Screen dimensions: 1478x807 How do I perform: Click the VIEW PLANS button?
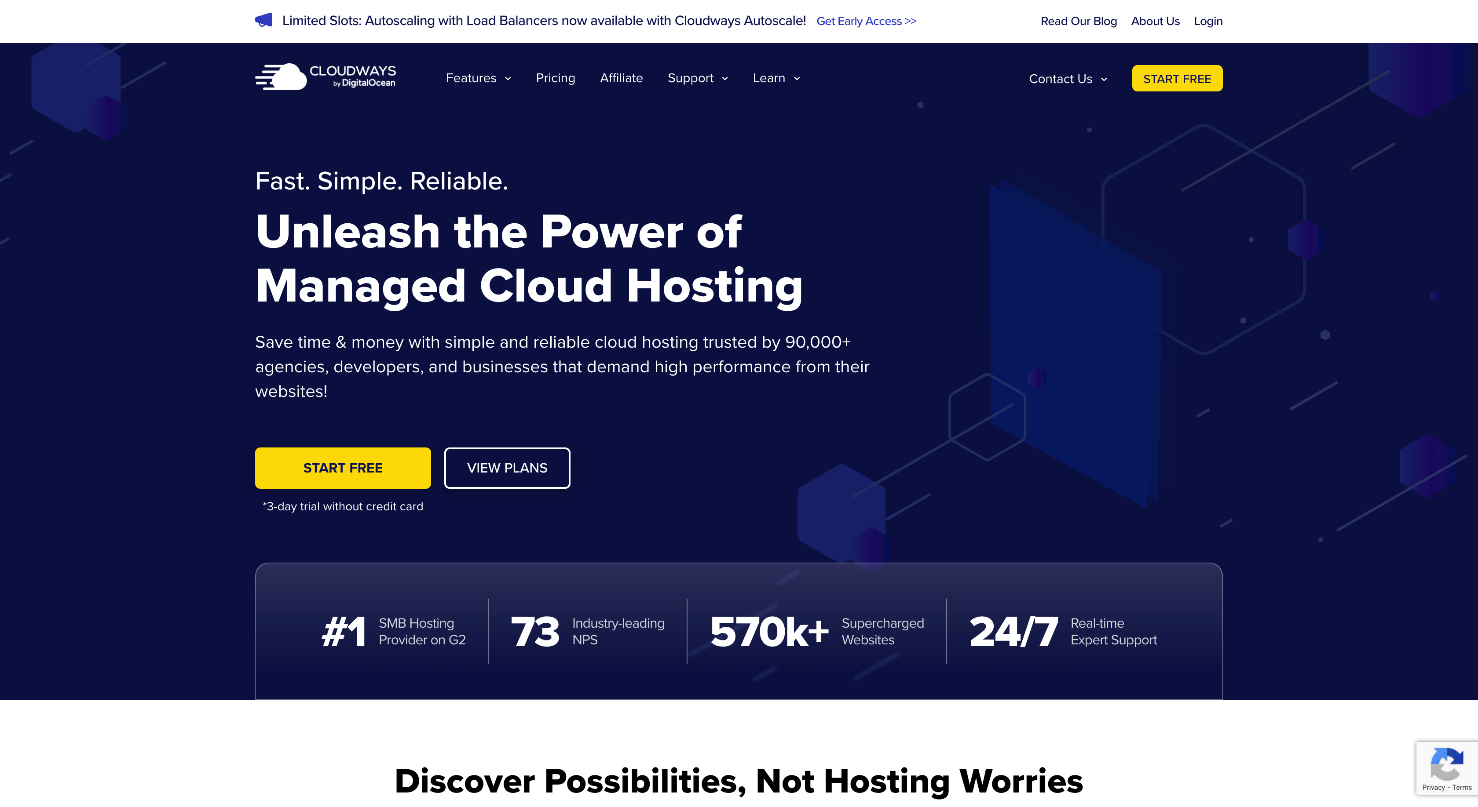click(x=507, y=468)
